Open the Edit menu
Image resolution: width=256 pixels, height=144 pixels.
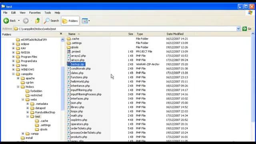(13, 12)
